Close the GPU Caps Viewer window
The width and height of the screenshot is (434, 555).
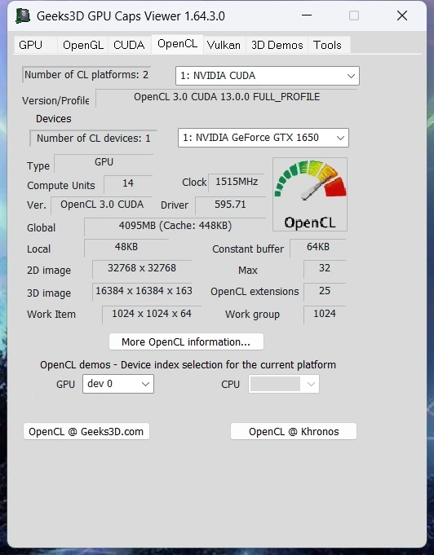pyautogui.click(x=402, y=15)
